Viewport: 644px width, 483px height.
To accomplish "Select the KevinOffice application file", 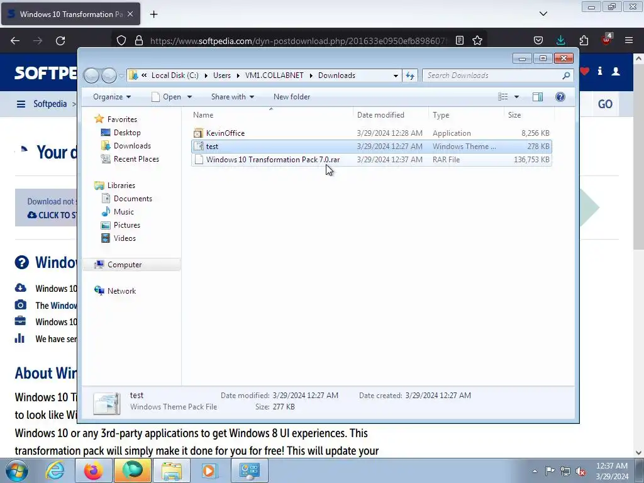I will click(371, 133).
